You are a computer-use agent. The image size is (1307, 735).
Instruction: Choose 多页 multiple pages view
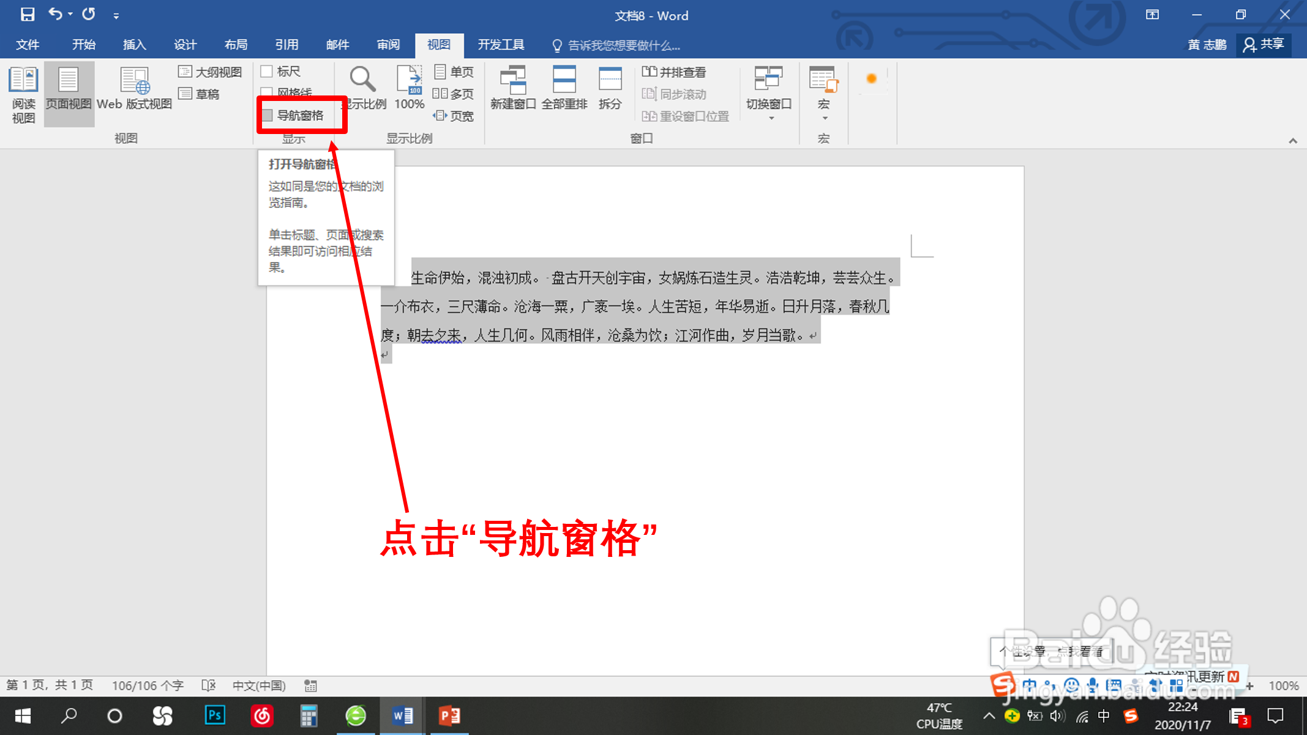[x=454, y=94]
